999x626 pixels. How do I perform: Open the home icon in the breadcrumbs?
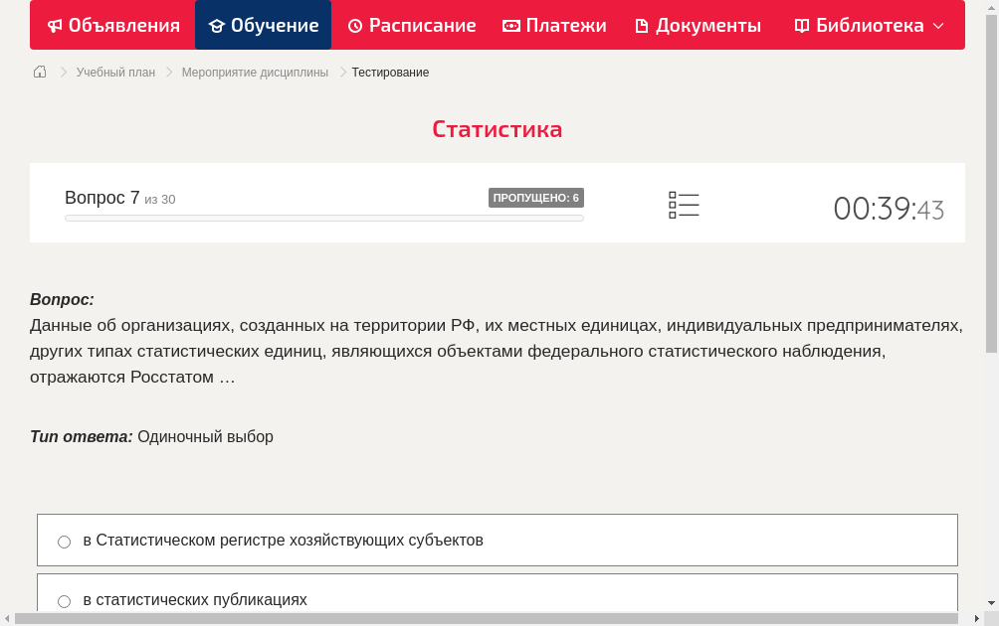(39, 72)
